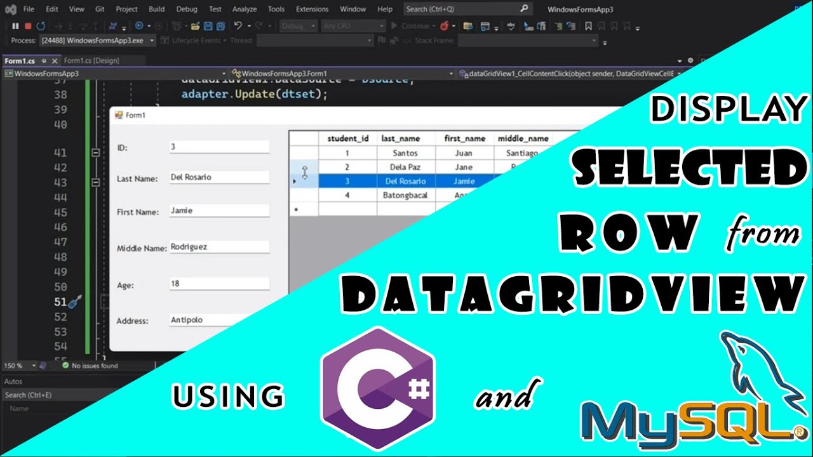Select the Juan cell in first_name column
813x457 pixels.
tap(464, 153)
